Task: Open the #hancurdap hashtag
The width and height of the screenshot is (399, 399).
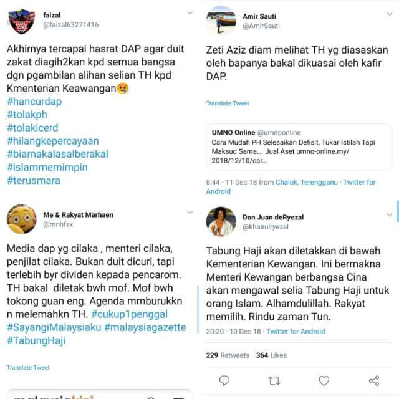Action: tap(34, 102)
